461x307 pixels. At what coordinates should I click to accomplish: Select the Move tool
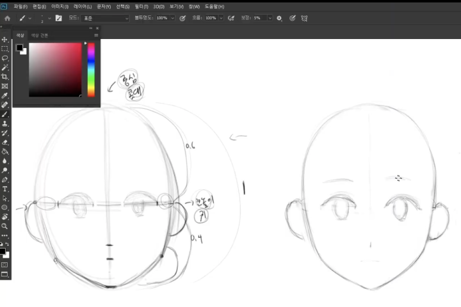click(4, 40)
